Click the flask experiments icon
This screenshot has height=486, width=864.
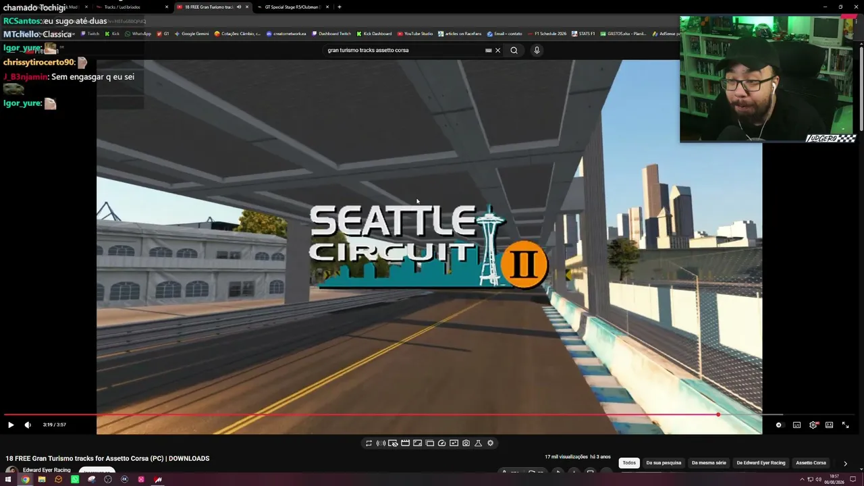(x=478, y=443)
